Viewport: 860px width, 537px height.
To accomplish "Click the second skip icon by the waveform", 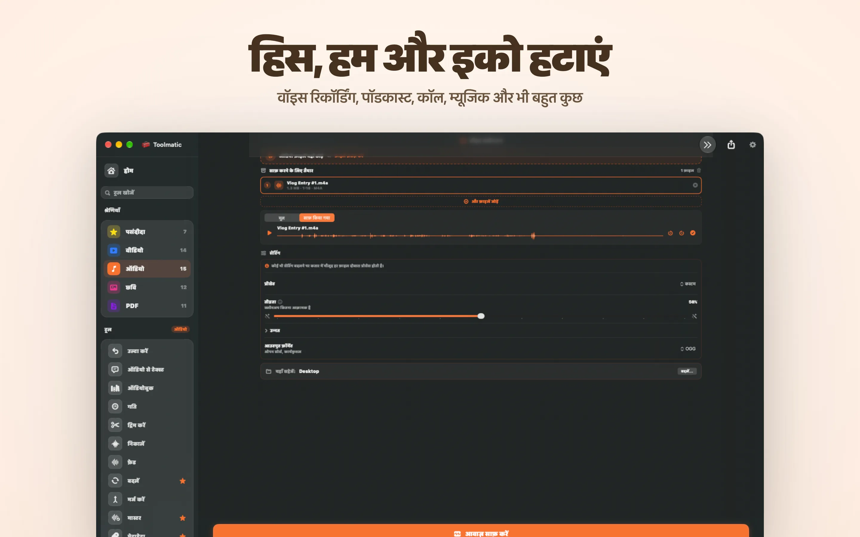I will [682, 233].
